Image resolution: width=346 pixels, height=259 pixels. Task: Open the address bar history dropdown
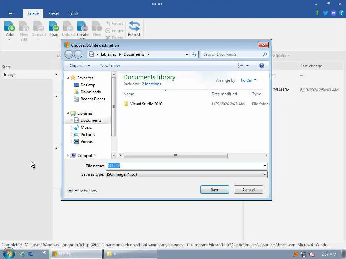(x=187, y=54)
